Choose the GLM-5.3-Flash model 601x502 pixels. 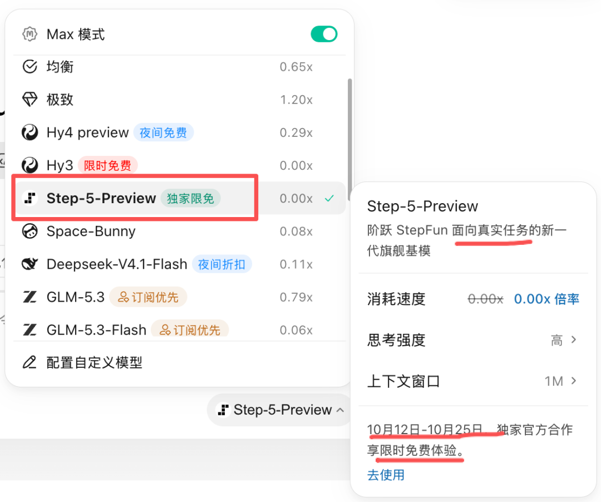(179, 330)
